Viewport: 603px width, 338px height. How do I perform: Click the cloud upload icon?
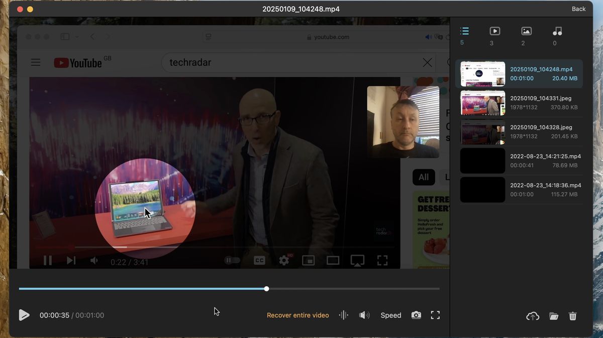[x=533, y=316]
